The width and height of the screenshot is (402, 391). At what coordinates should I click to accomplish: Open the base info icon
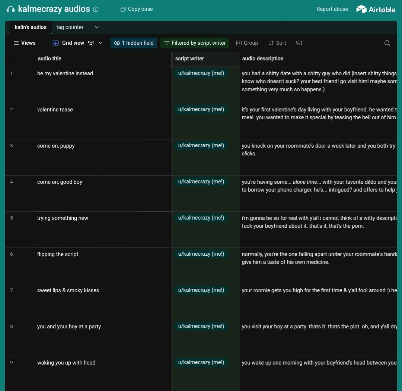tap(96, 9)
